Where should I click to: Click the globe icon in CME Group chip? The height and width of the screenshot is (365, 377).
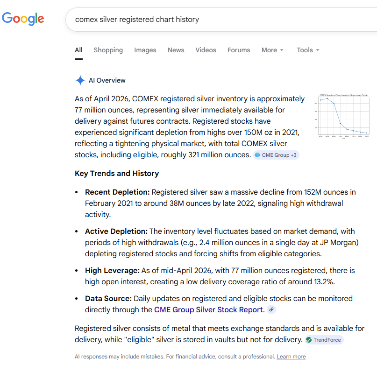tap(257, 155)
